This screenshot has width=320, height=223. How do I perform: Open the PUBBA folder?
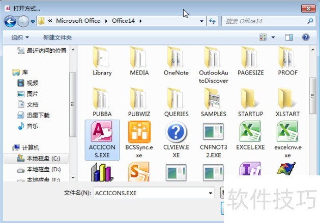pos(102,102)
